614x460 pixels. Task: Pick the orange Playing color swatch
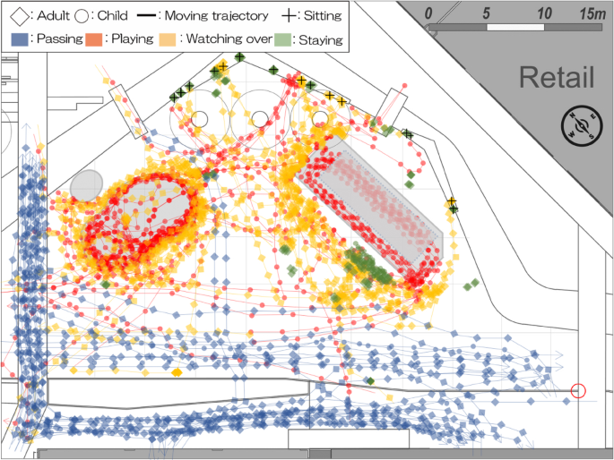[94, 38]
